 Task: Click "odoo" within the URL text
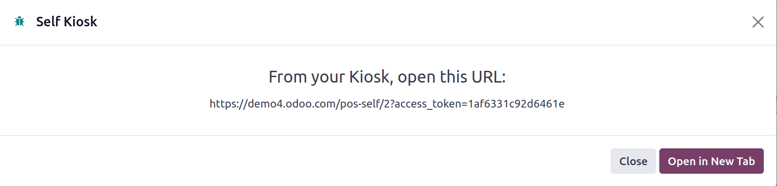coord(299,104)
